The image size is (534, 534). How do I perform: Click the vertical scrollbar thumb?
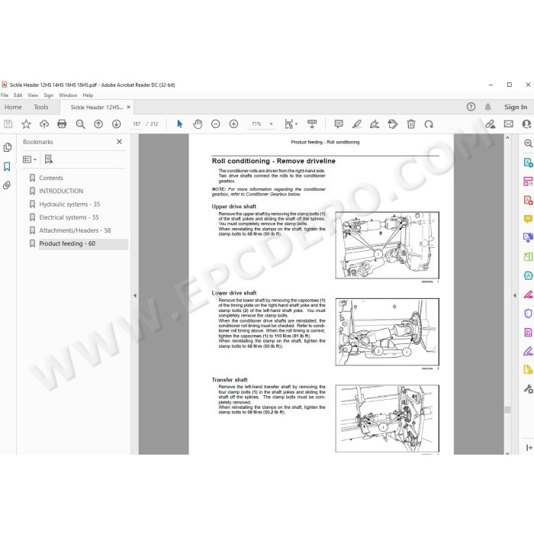(x=507, y=410)
